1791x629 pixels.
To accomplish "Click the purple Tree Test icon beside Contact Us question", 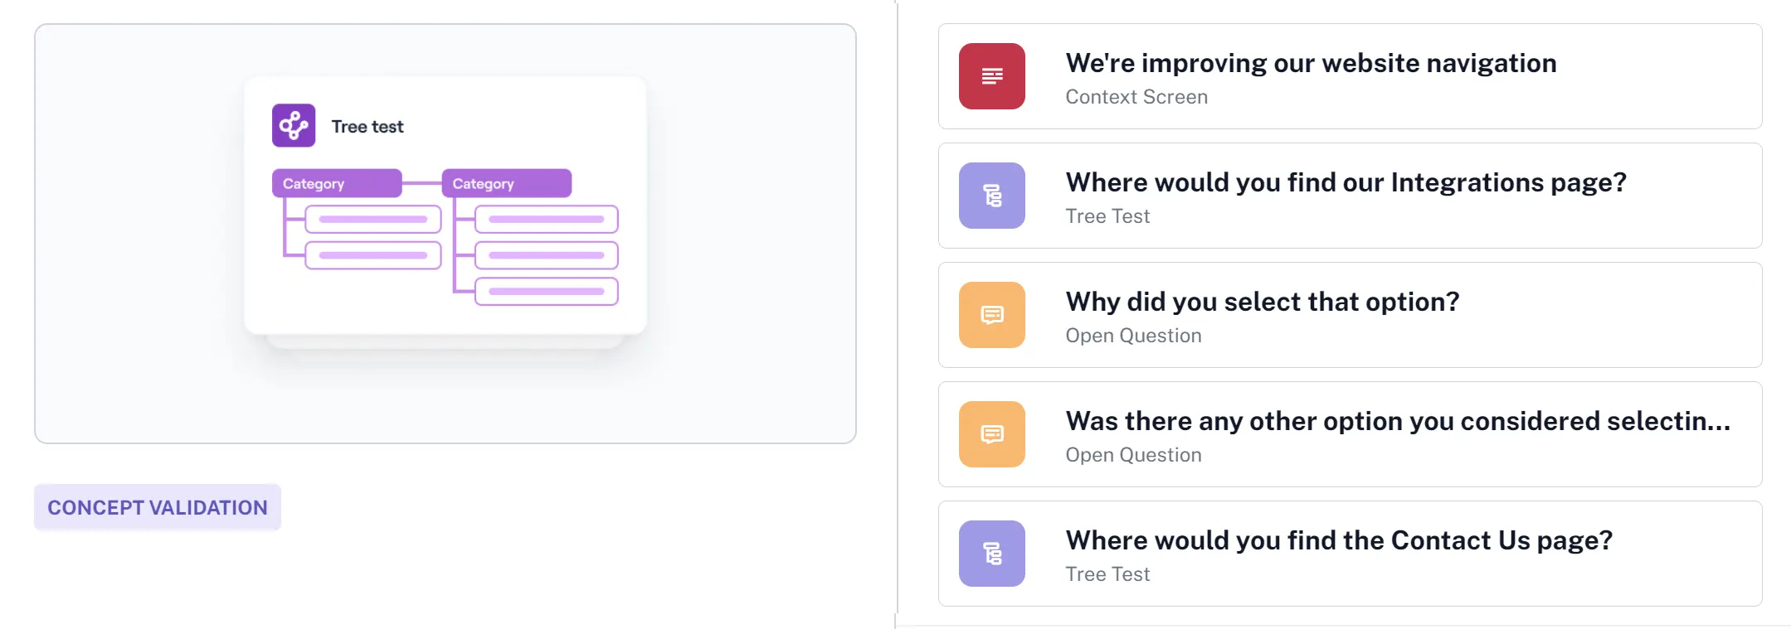I will pos(991,554).
